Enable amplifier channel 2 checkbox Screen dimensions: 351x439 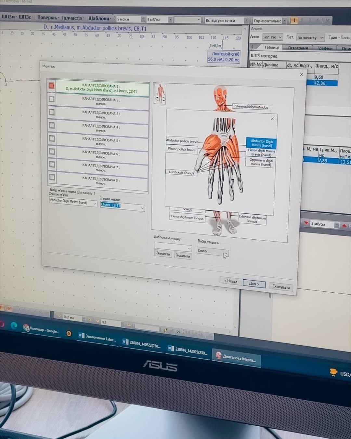click(x=51, y=99)
